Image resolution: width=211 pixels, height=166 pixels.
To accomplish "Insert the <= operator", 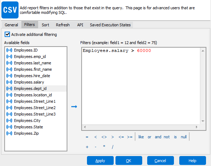I will 121,137.
